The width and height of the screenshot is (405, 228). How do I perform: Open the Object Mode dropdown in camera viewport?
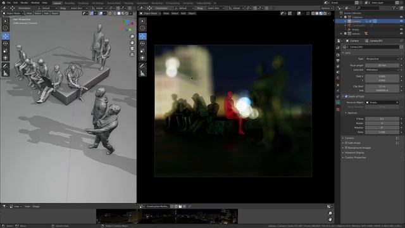click(150, 13)
